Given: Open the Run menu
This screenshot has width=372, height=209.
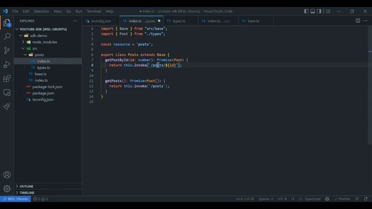Looking at the screenshot, I should pyautogui.click(x=79, y=11).
